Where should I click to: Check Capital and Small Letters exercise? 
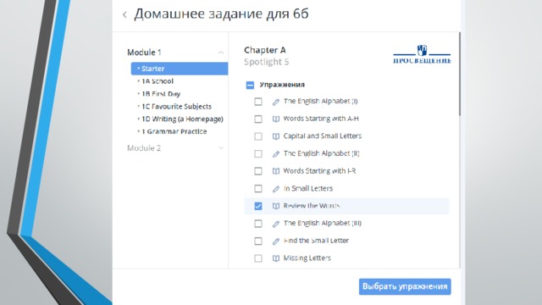point(257,136)
